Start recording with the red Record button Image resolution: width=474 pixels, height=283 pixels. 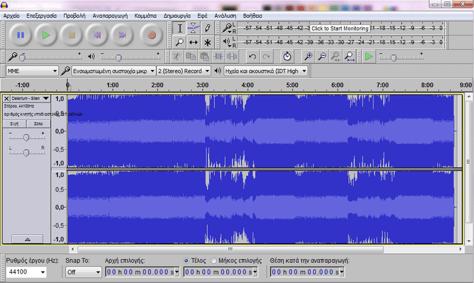click(152, 35)
